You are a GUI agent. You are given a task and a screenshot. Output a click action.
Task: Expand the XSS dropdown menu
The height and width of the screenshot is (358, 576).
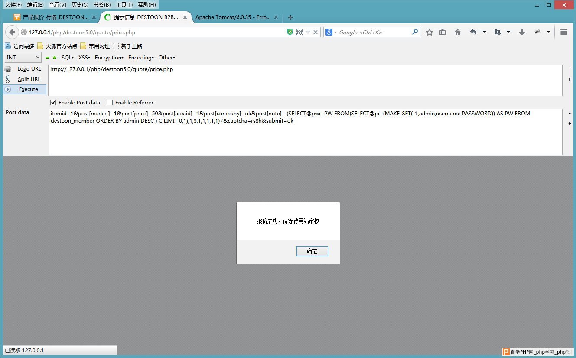pos(85,58)
